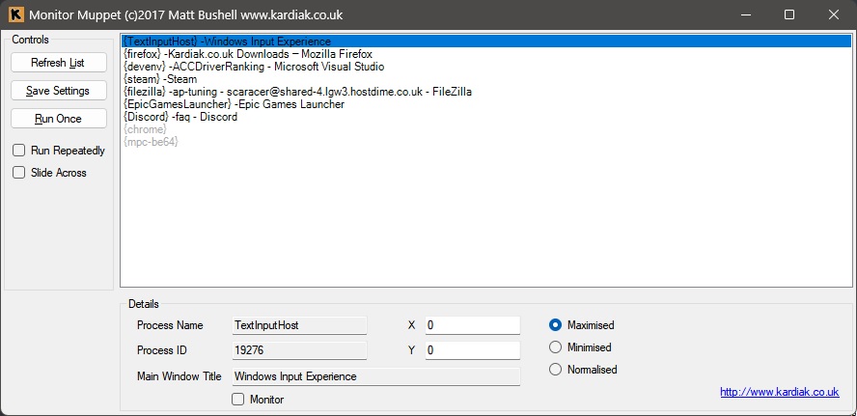The width and height of the screenshot is (857, 416).
Task: Click into the Y coordinate field
Action: 473,349
